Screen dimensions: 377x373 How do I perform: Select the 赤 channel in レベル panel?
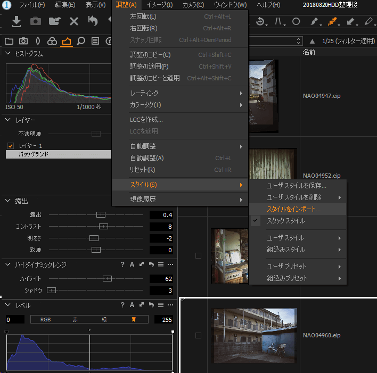[76, 320]
